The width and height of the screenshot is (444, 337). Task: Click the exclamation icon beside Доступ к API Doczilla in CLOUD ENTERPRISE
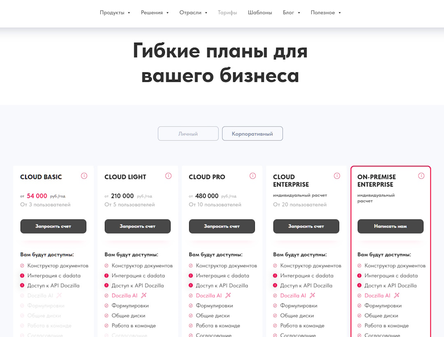click(275, 285)
